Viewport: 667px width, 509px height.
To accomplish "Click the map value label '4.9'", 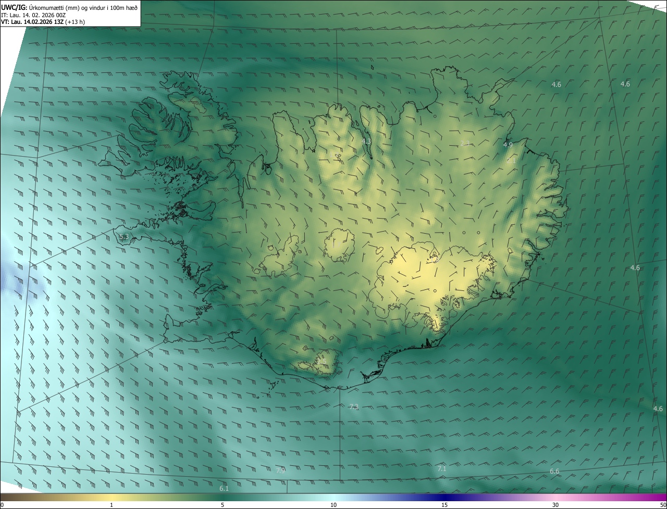I will point(508,145).
